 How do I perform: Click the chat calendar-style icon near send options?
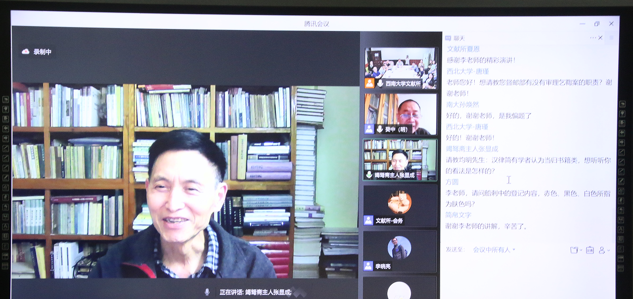589,250
